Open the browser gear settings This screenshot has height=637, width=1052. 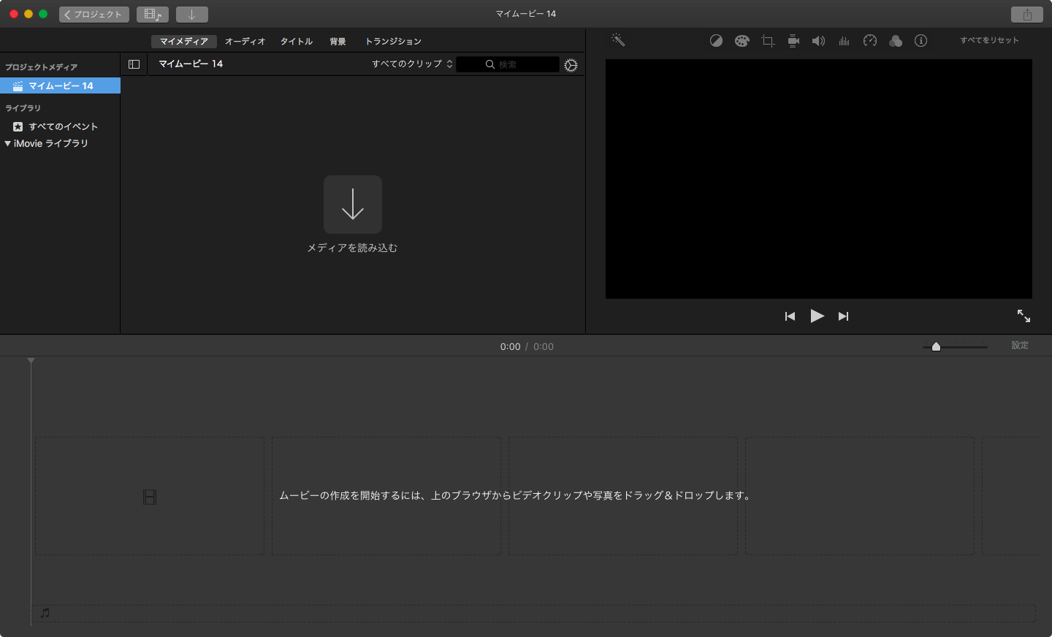click(571, 65)
